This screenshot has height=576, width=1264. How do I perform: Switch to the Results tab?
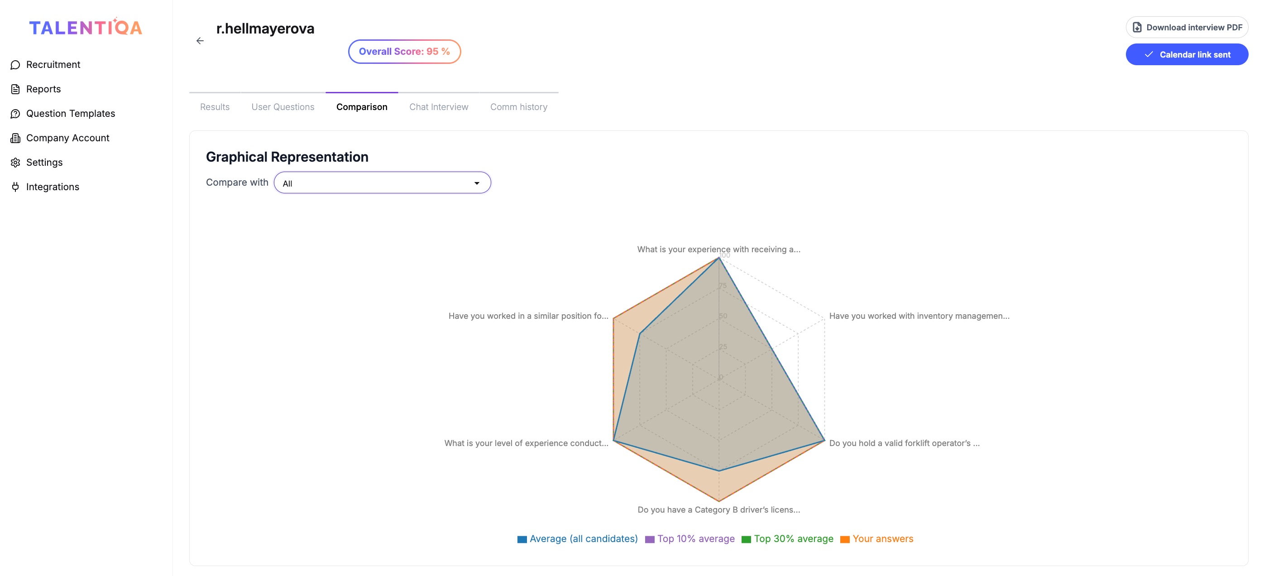pos(215,107)
